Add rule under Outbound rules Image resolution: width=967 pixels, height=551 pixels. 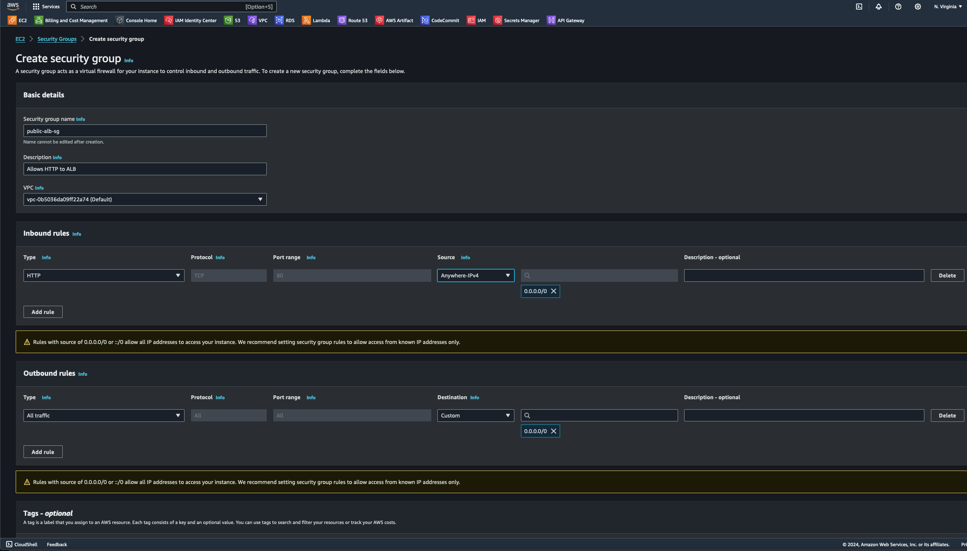coord(43,452)
